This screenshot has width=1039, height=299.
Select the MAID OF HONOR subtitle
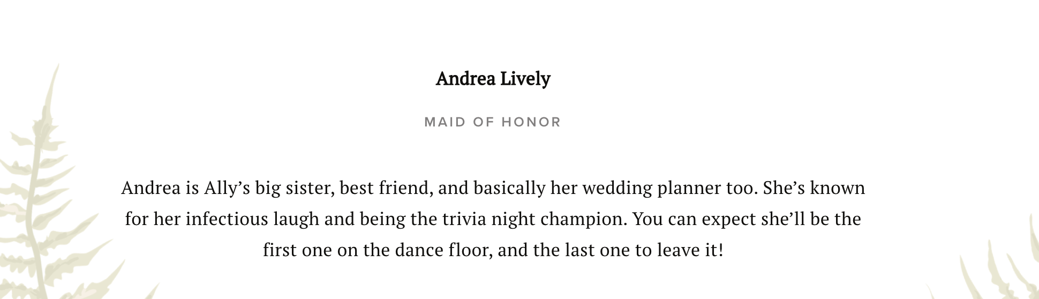(x=493, y=122)
